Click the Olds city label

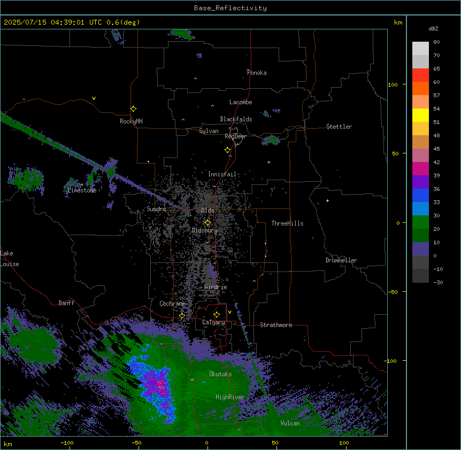[208, 211]
